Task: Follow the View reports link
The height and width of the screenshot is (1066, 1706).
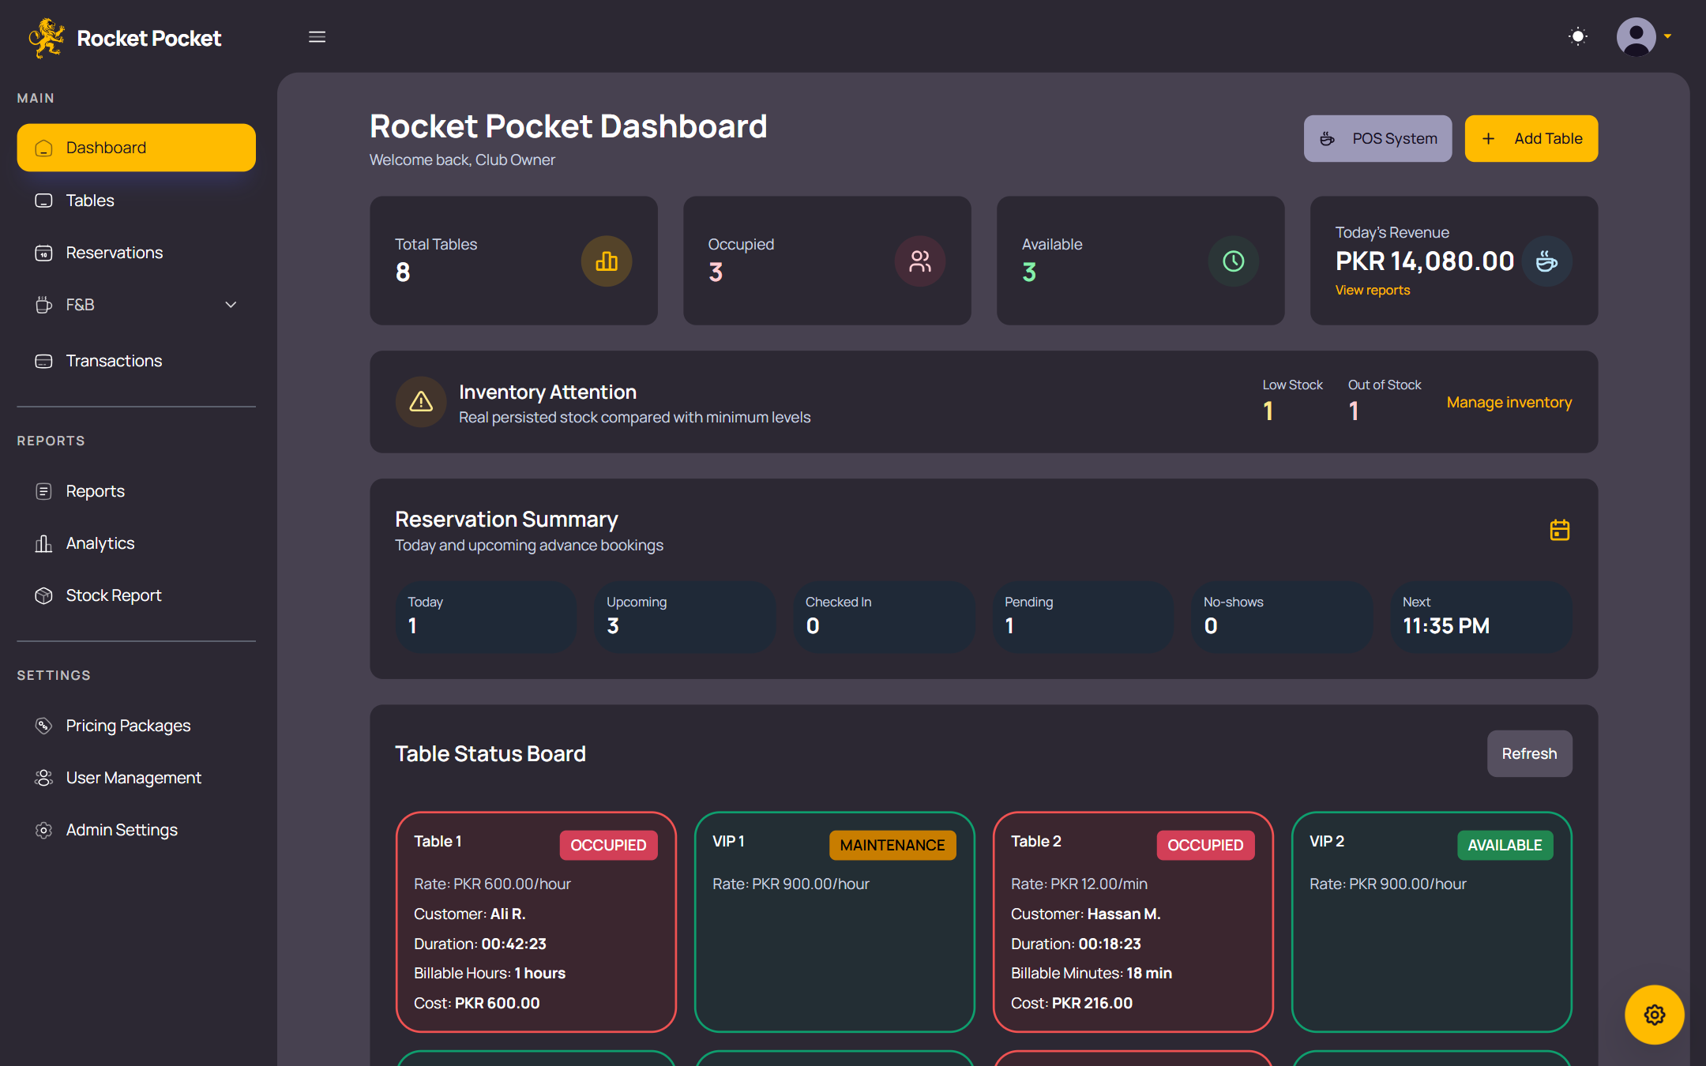Action: [x=1372, y=290]
